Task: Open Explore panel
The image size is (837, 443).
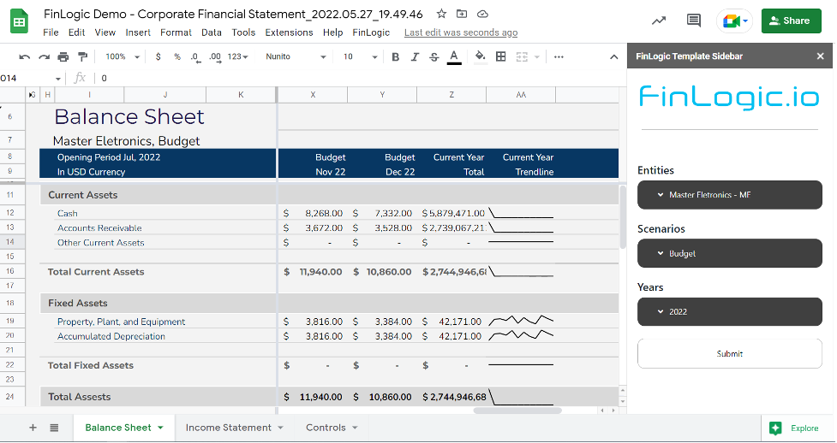Action: [x=794, y=428]
